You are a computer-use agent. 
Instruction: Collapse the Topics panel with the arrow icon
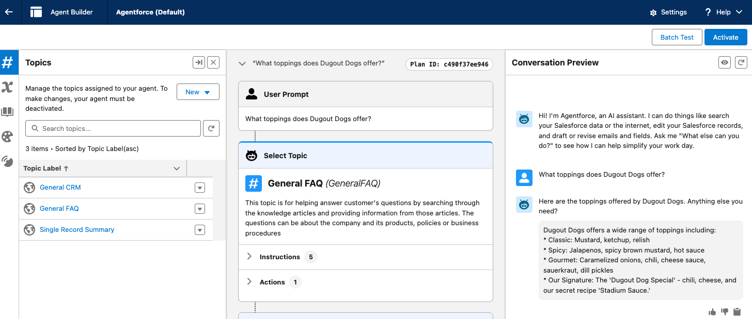(198, 62)
